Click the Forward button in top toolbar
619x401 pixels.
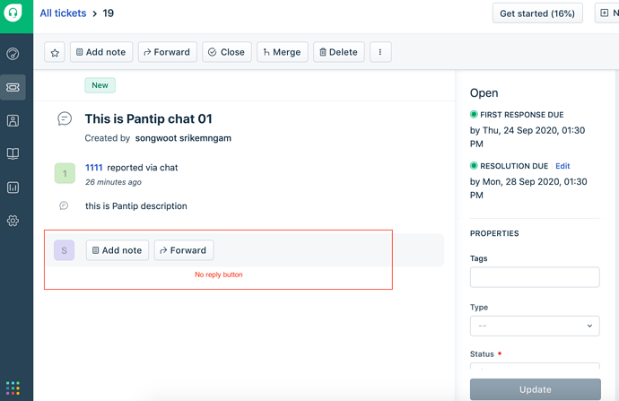point(168,52)
